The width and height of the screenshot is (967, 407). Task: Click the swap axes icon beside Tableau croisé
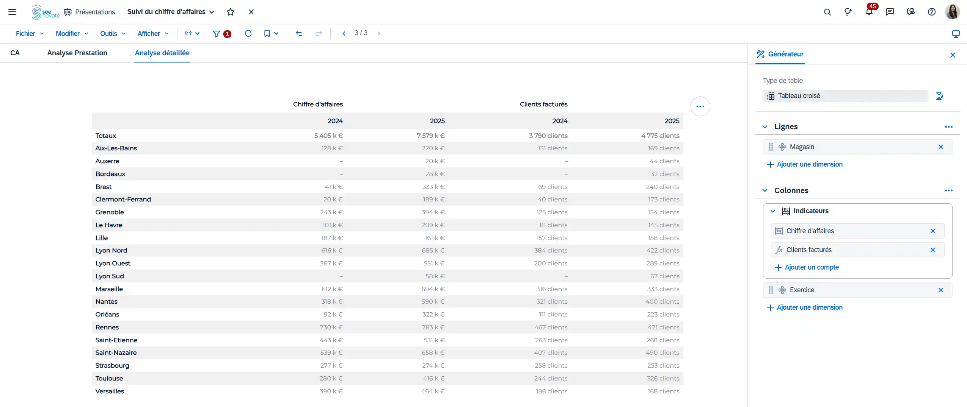click(x=939, y=96)
